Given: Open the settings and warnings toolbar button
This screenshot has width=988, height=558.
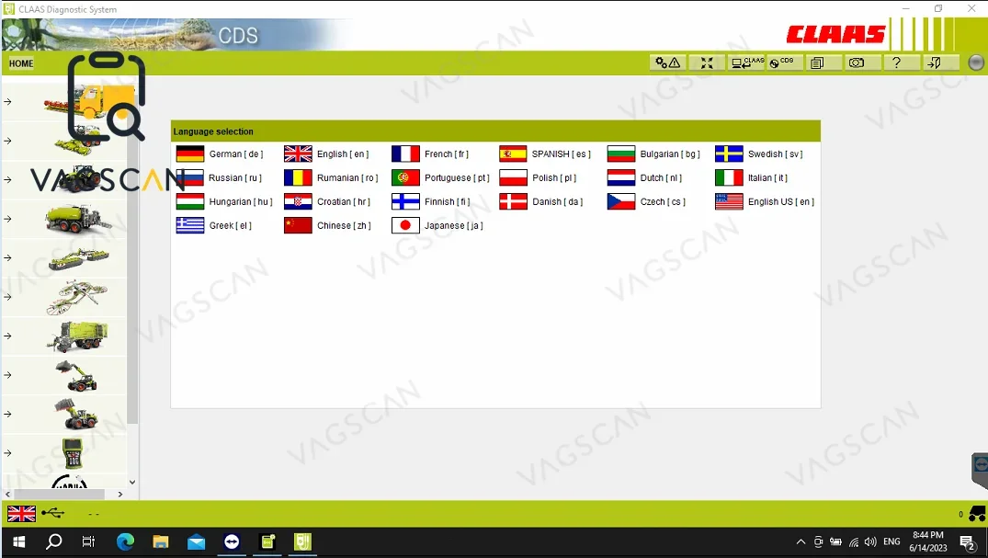Looking at the screenshot, I should [668, 63].
